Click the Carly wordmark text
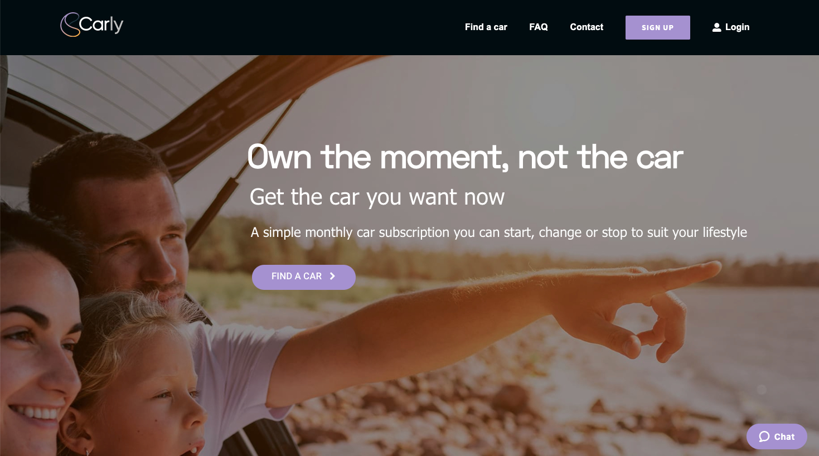 (x=101, y=25)
